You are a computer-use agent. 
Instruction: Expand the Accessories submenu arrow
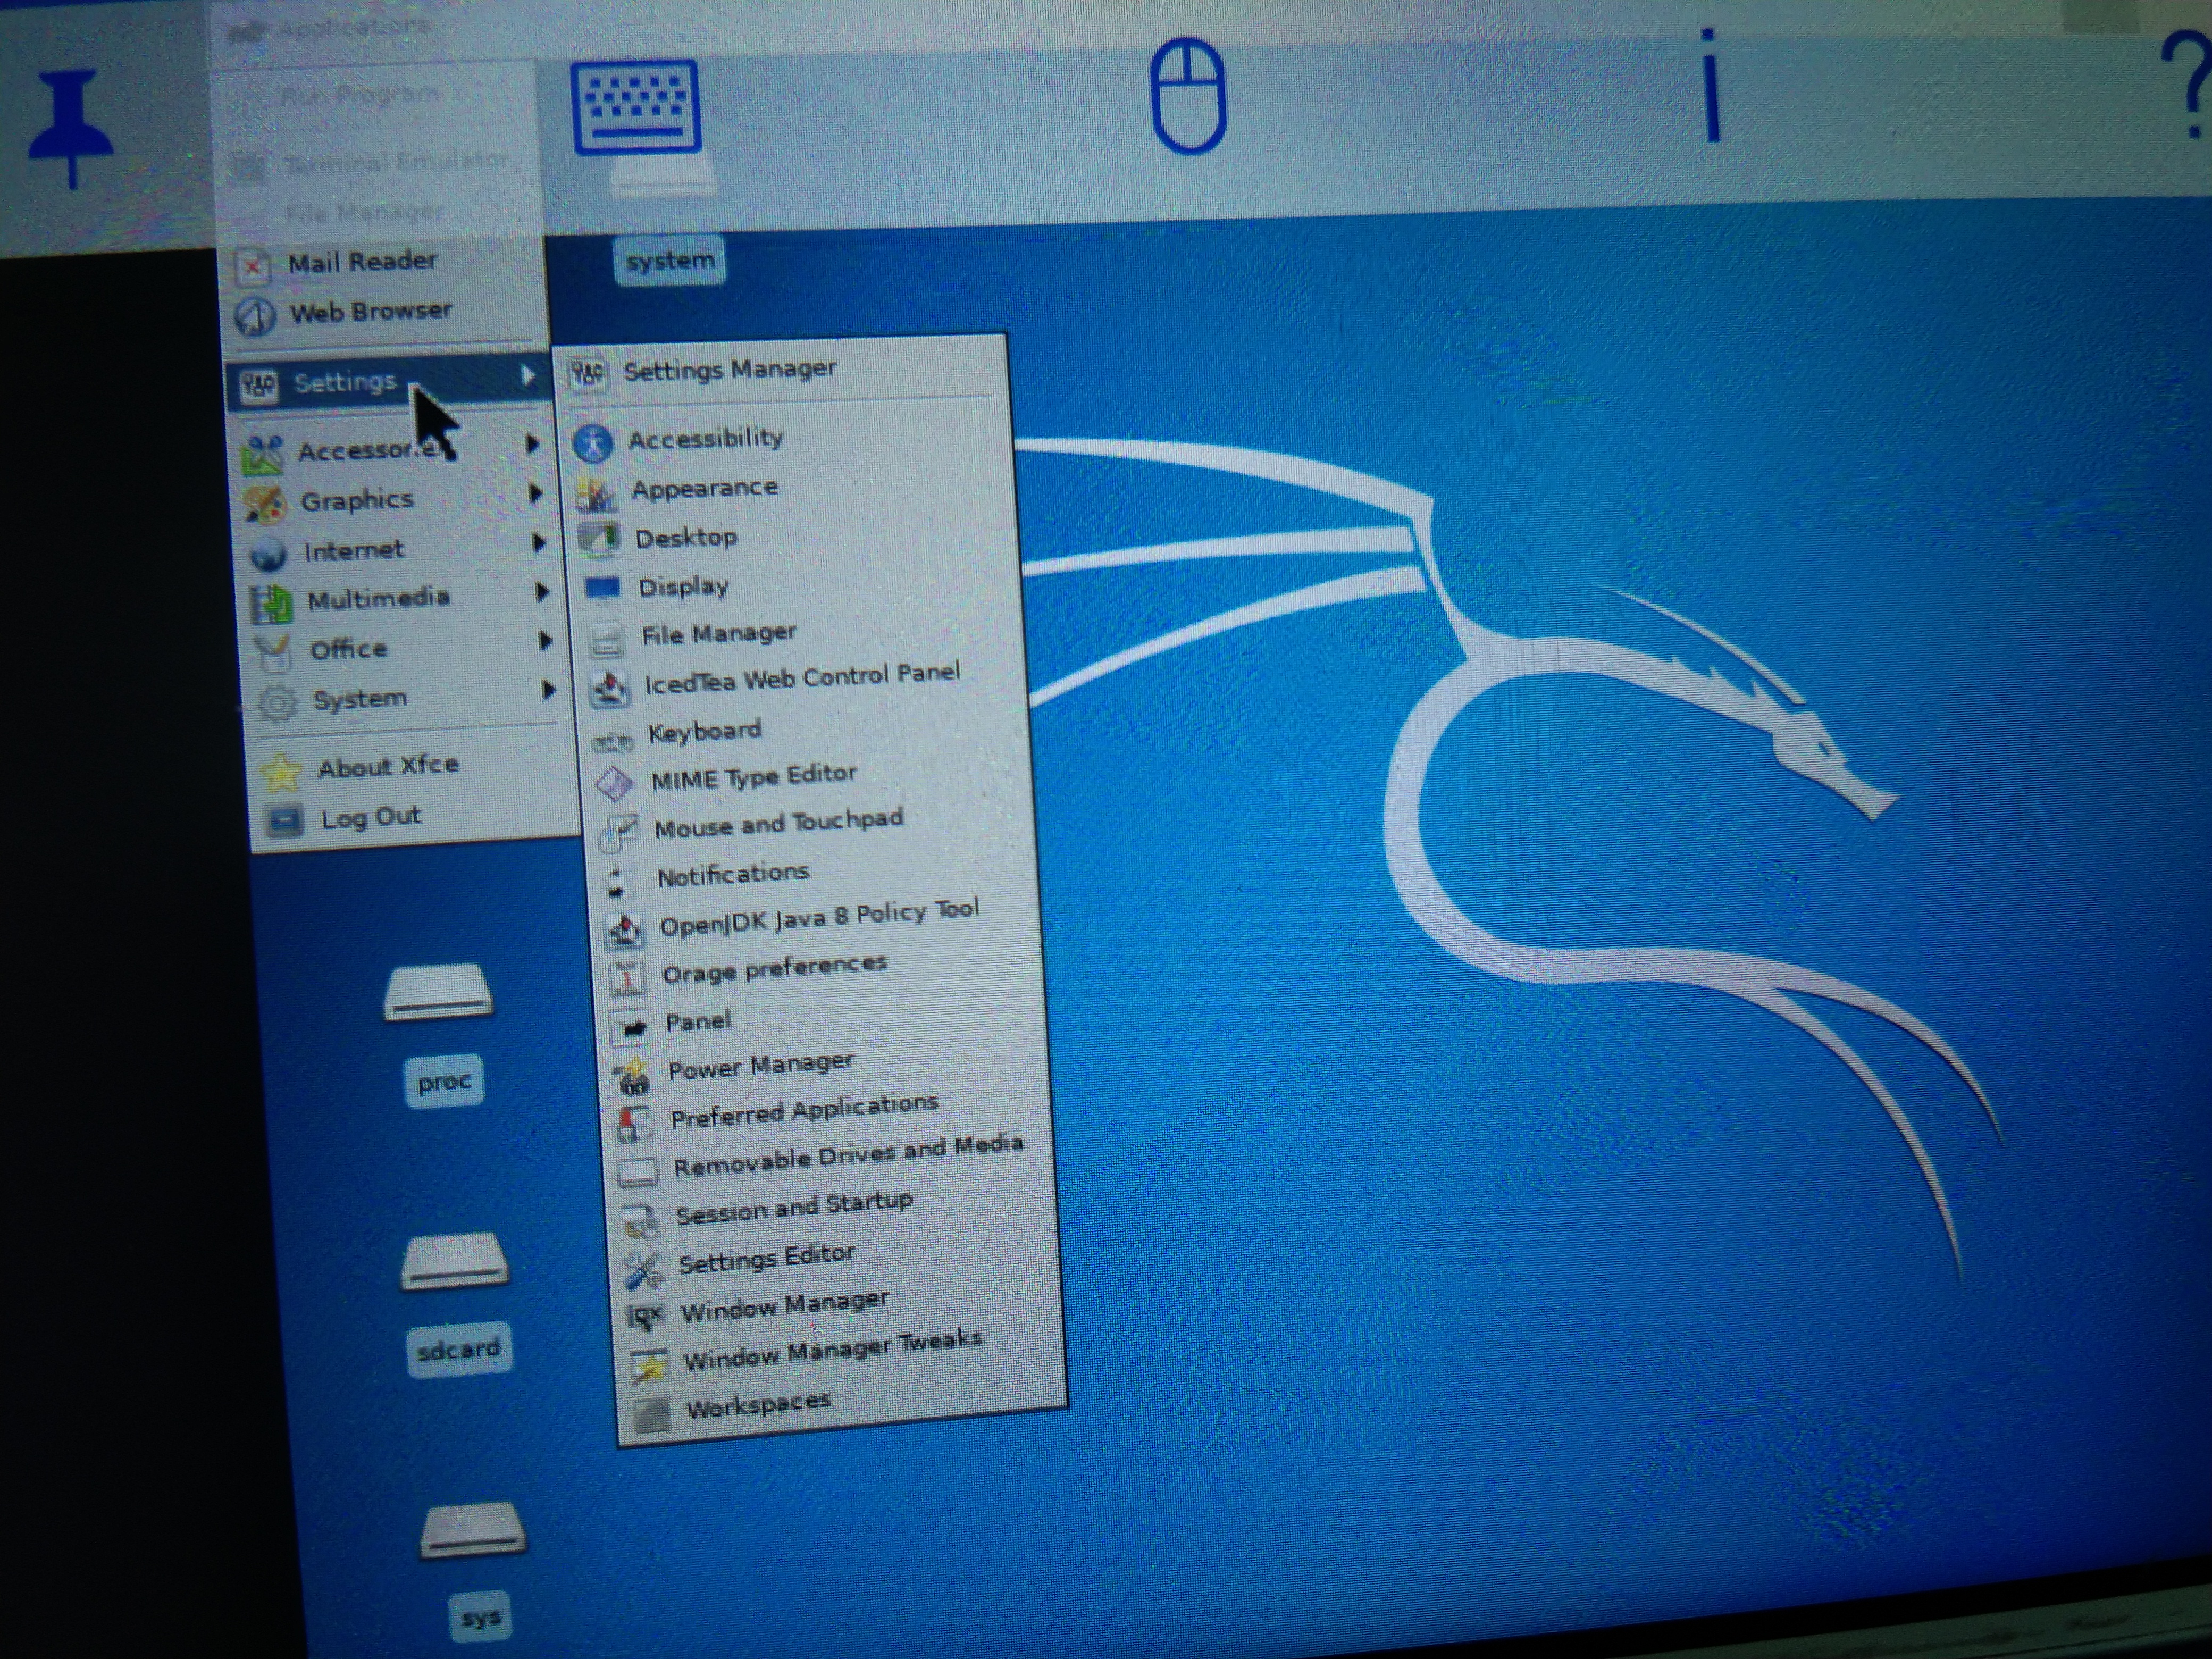click(x=533, y=443)
